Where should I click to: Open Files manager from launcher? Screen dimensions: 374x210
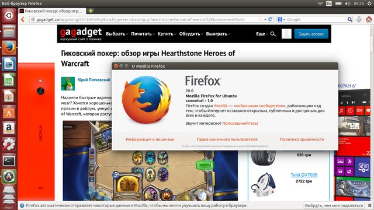(9, 32)
